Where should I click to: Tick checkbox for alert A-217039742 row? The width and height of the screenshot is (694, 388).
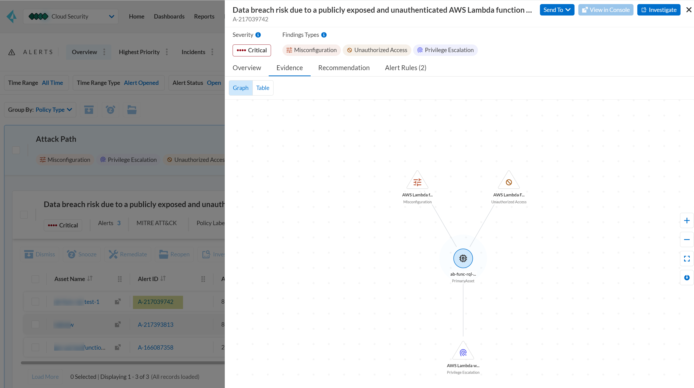pos(35,302)
